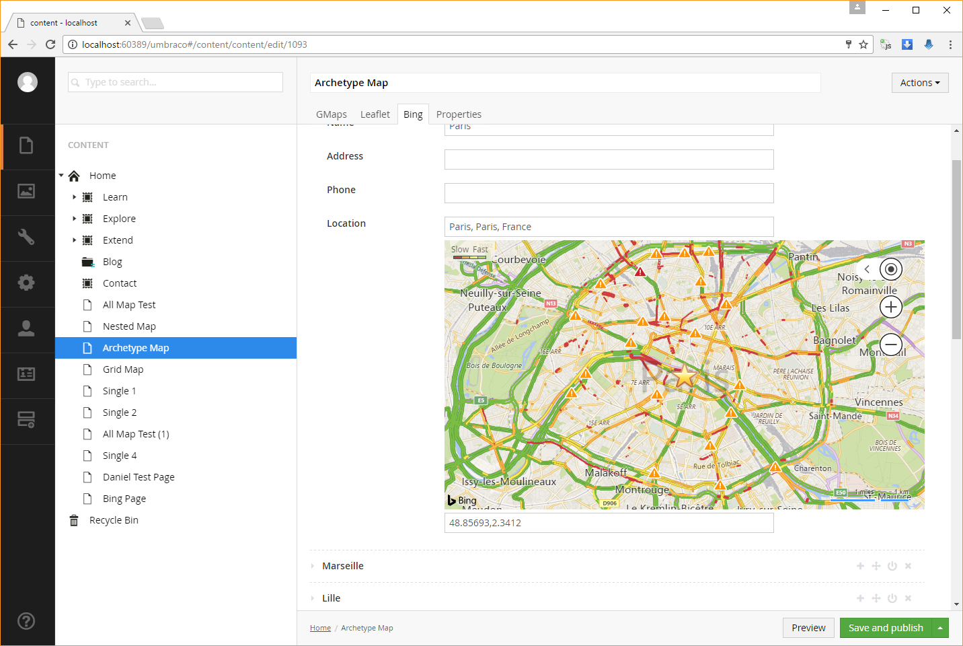This screenshot has width=963, height=646.
Task: Switch to the Leaflet tab
Action: [375, 114]
